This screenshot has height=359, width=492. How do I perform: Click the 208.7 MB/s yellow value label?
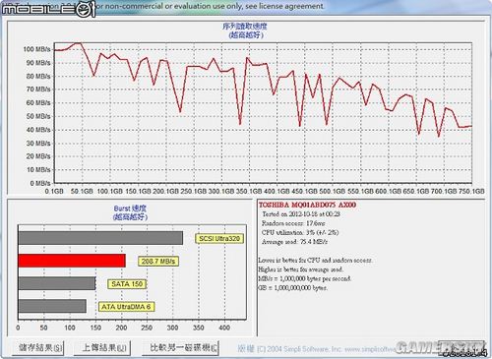click(158, 262)
